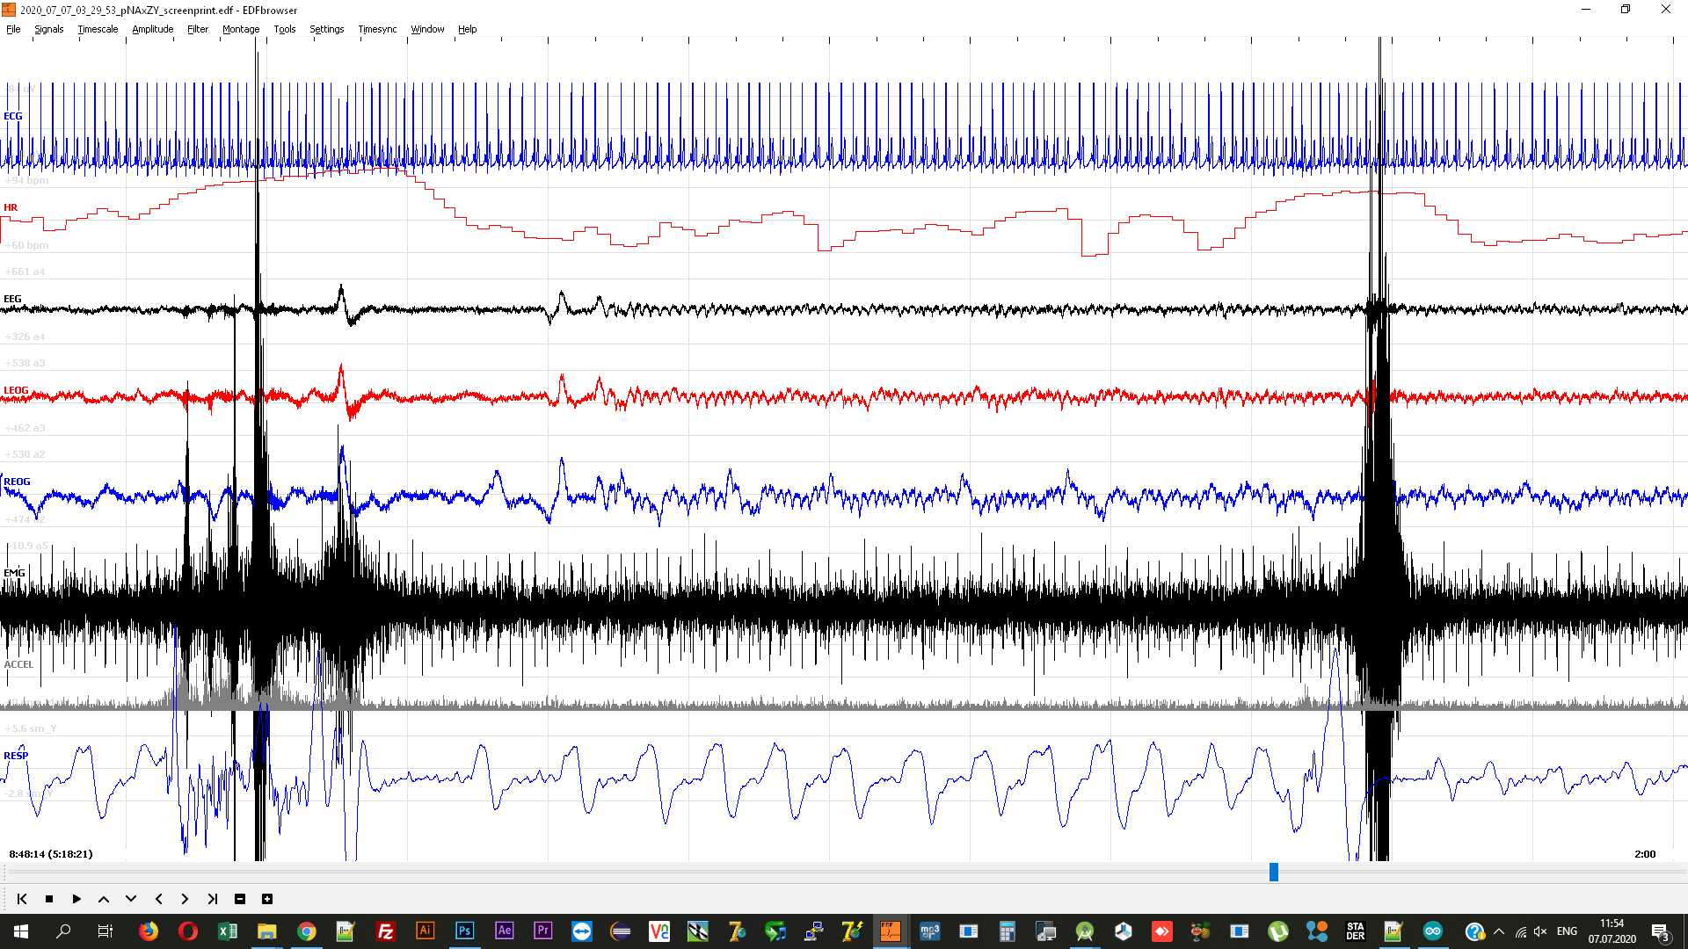Click the 8:48:14 (5:18:21) time readout
This screenshot has height=949, width=1688.
[51, 854]
